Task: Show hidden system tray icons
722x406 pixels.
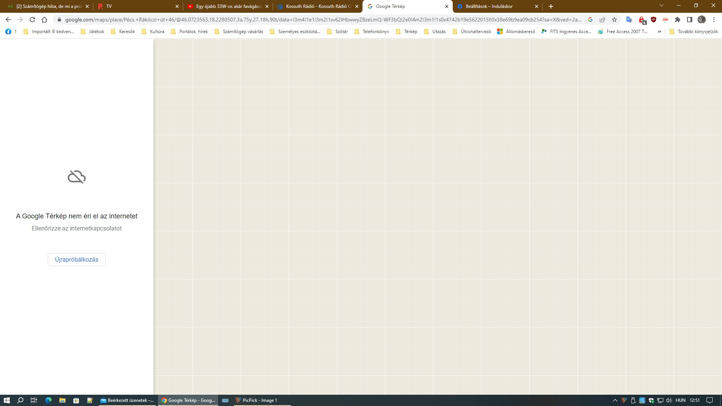Action: (x=615, y=400)
